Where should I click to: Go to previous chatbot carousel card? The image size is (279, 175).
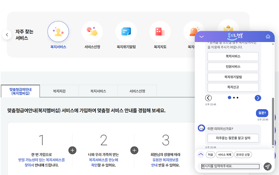point(208,98)
